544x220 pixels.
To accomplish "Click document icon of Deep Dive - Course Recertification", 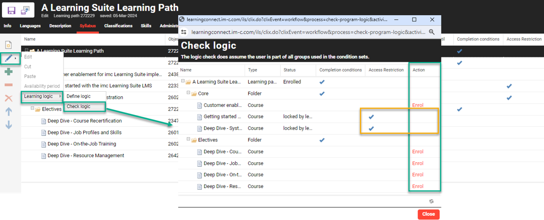I will [43, 121].
